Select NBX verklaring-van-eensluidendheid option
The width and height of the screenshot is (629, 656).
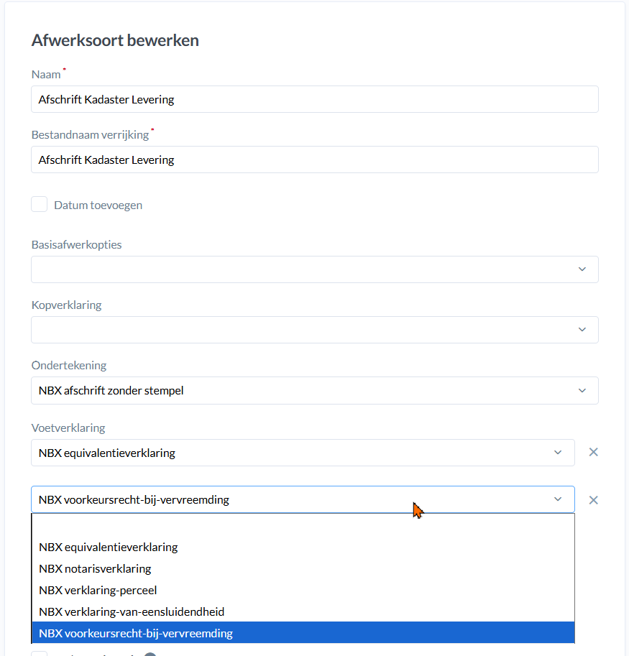coord(132,611)
